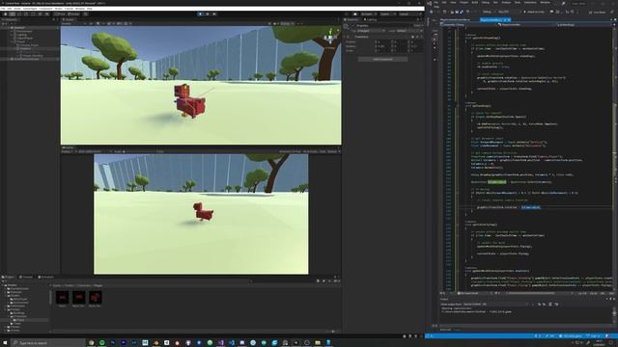Toggle Scene view lighting icon
This screenshot has width=618, height=347.
pos(98,23)
